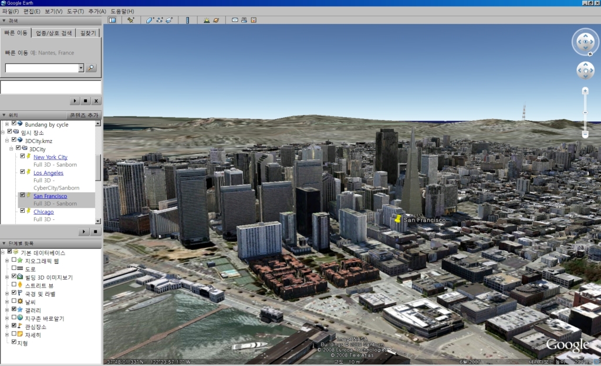This screenshot has width=601, height=366.
Task: Expand the 지오그래픽 웹 layer node
Action: (x=7, y=261)
